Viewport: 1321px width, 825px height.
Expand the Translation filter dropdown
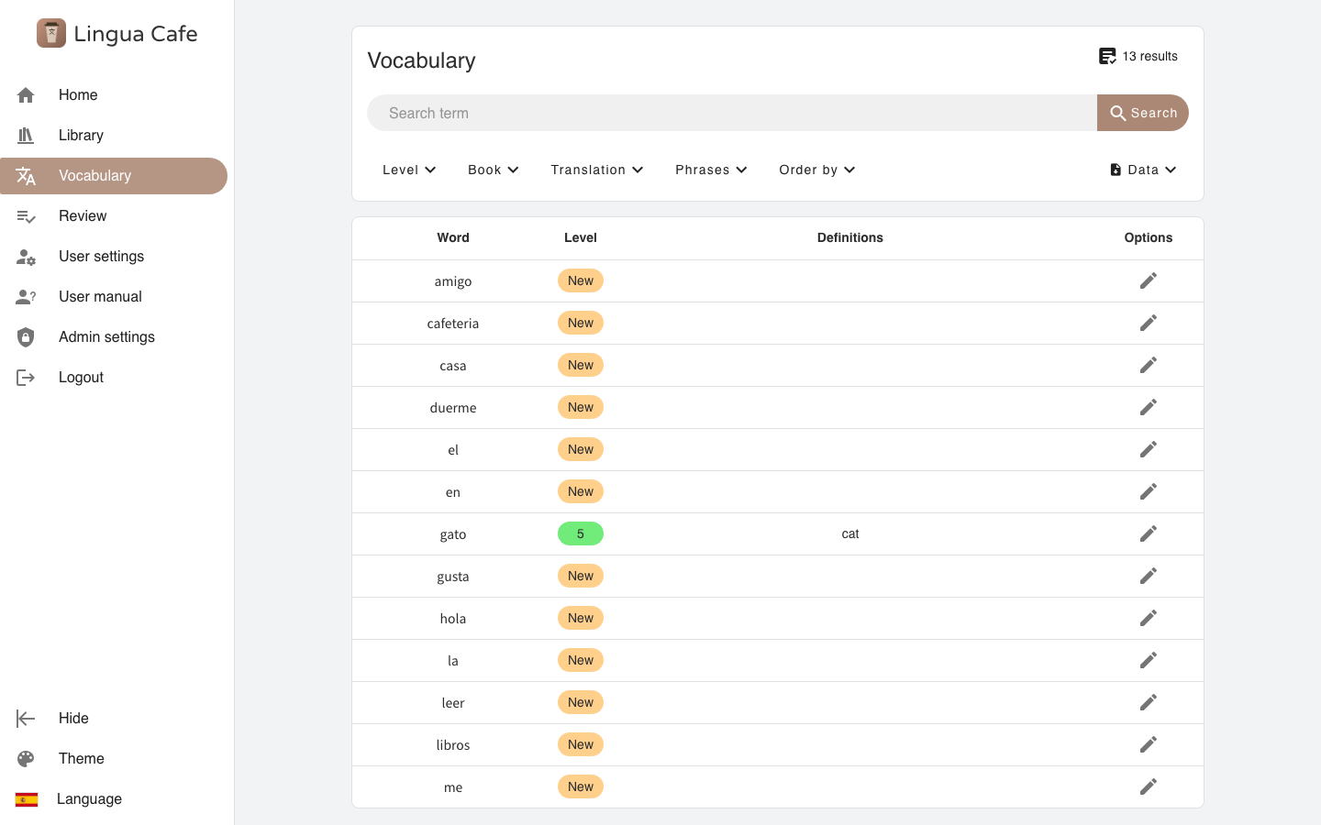pos(597,170)
